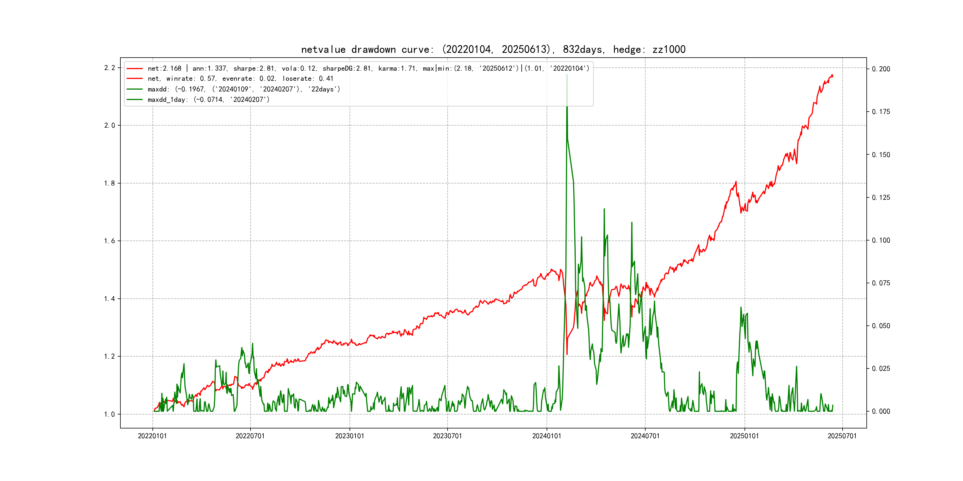Click the first red legend line swatch

(x=135, y=68)
